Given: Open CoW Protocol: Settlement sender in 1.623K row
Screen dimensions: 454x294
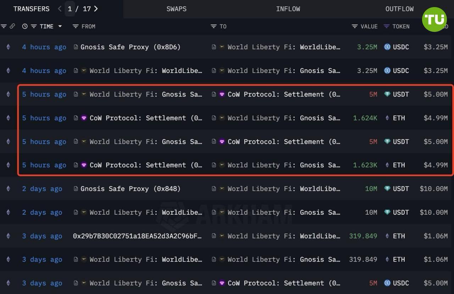Looking at the screenshot, I should coord(146,165).
